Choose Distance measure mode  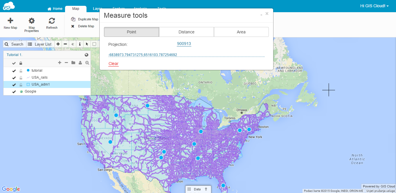[186, 32]
